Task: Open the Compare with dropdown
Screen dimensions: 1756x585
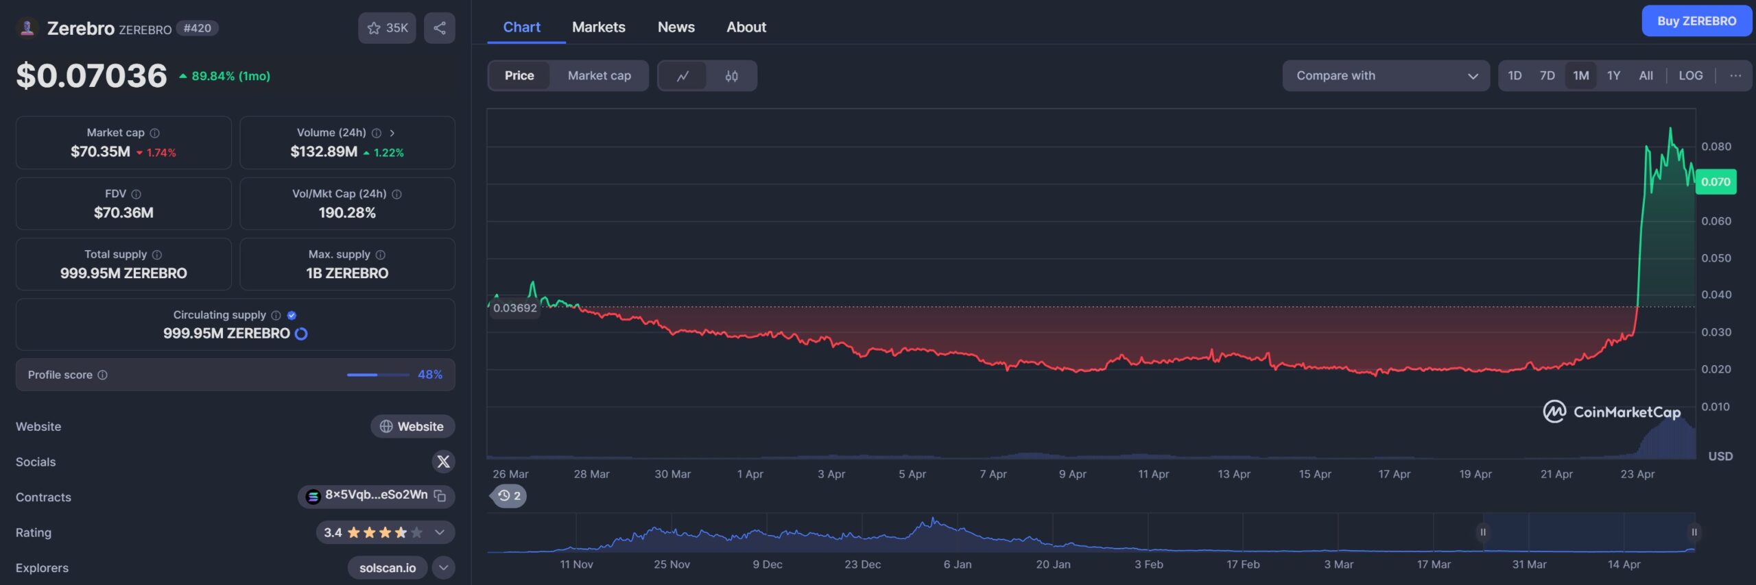Action: point(1386,76)
